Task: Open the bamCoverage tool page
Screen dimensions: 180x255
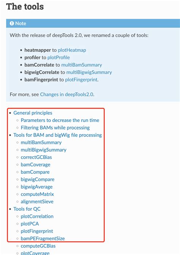Action: (x=35, y=165)
